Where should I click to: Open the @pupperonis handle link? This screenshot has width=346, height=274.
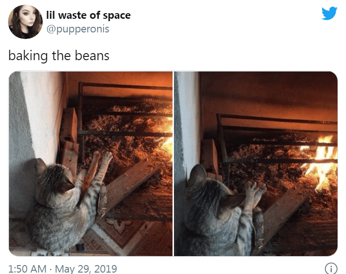(x=78, y=29)
